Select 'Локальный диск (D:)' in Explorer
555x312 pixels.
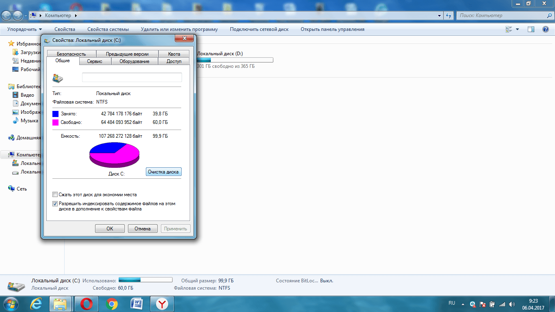point(220,54)
